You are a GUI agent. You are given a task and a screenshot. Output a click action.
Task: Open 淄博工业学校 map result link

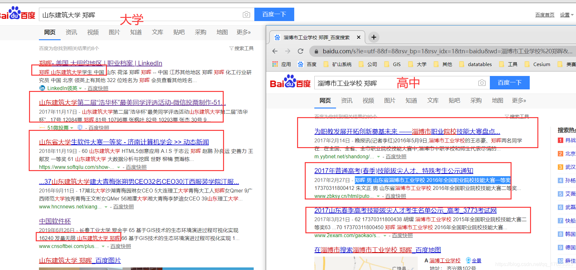pyautogui.click(x=445, y=261)
